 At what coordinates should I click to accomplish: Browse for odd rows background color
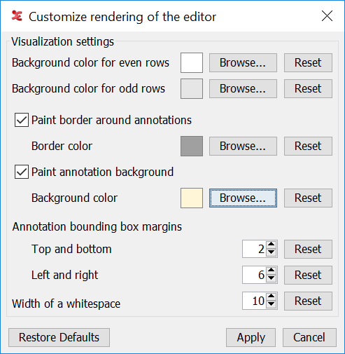tap(243, 89)
